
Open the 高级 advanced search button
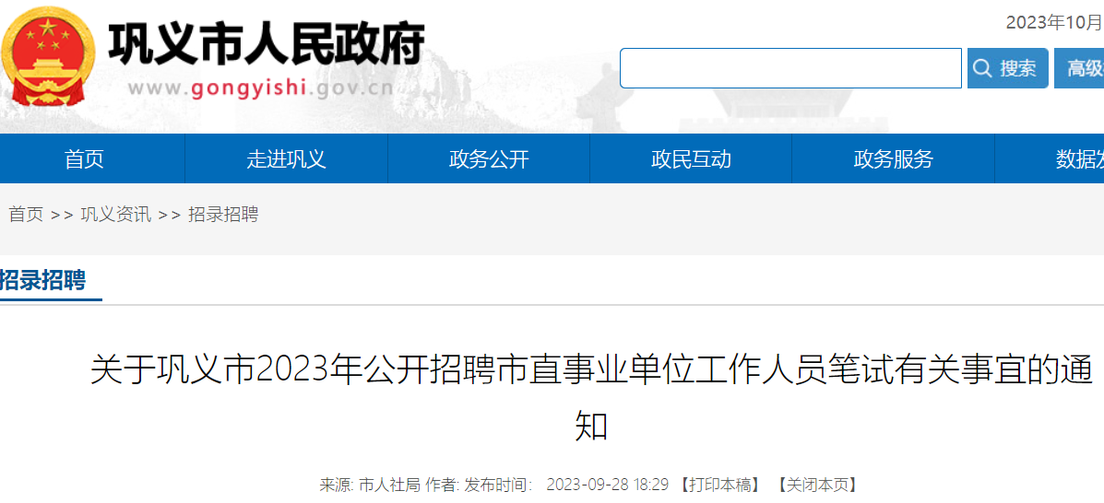tap(1079, 68)
